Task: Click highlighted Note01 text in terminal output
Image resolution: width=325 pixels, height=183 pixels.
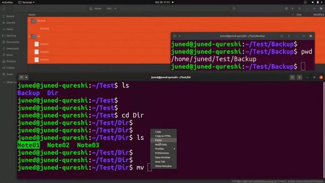Action: [28, 145]
